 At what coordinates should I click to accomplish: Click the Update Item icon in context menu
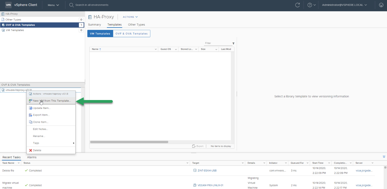click(31, 108)
